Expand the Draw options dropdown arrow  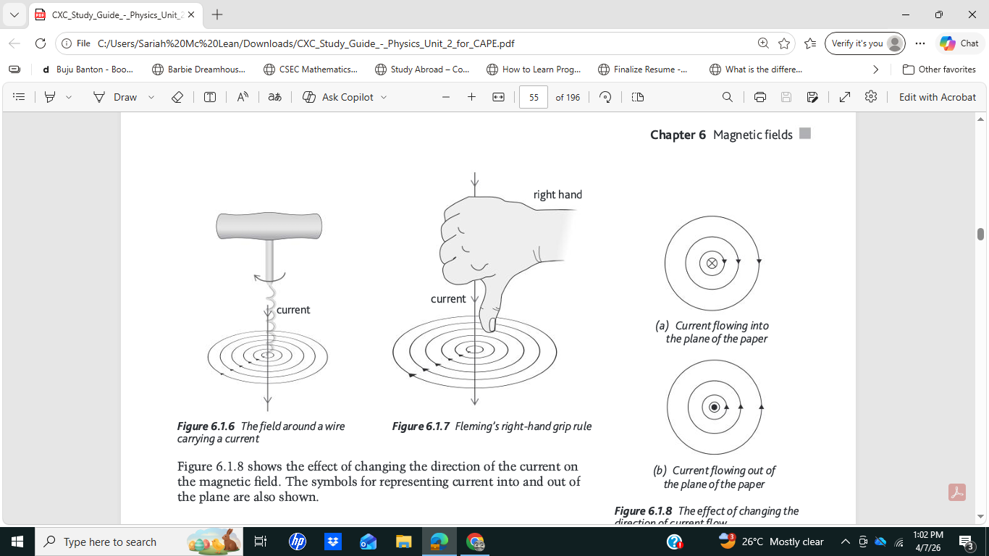[151, 97]
